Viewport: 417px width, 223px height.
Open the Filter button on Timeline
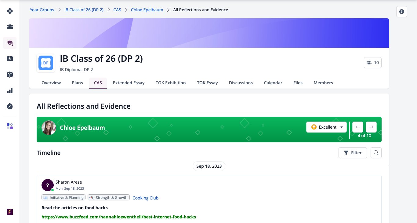[x=353, y=153]
